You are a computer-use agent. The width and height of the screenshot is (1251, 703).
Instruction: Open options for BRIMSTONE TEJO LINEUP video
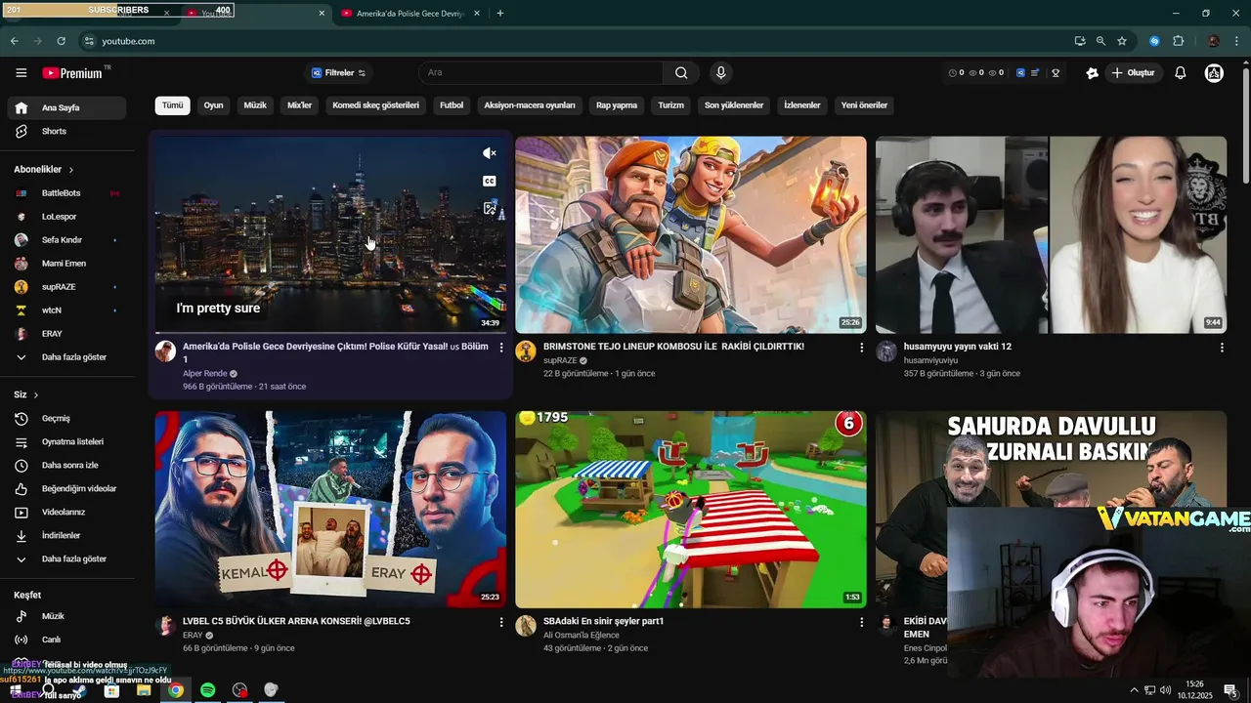pyautogui.click(x=861, y=348)
